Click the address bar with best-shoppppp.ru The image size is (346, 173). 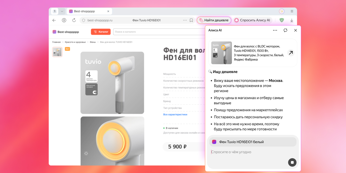pos(137,20)
